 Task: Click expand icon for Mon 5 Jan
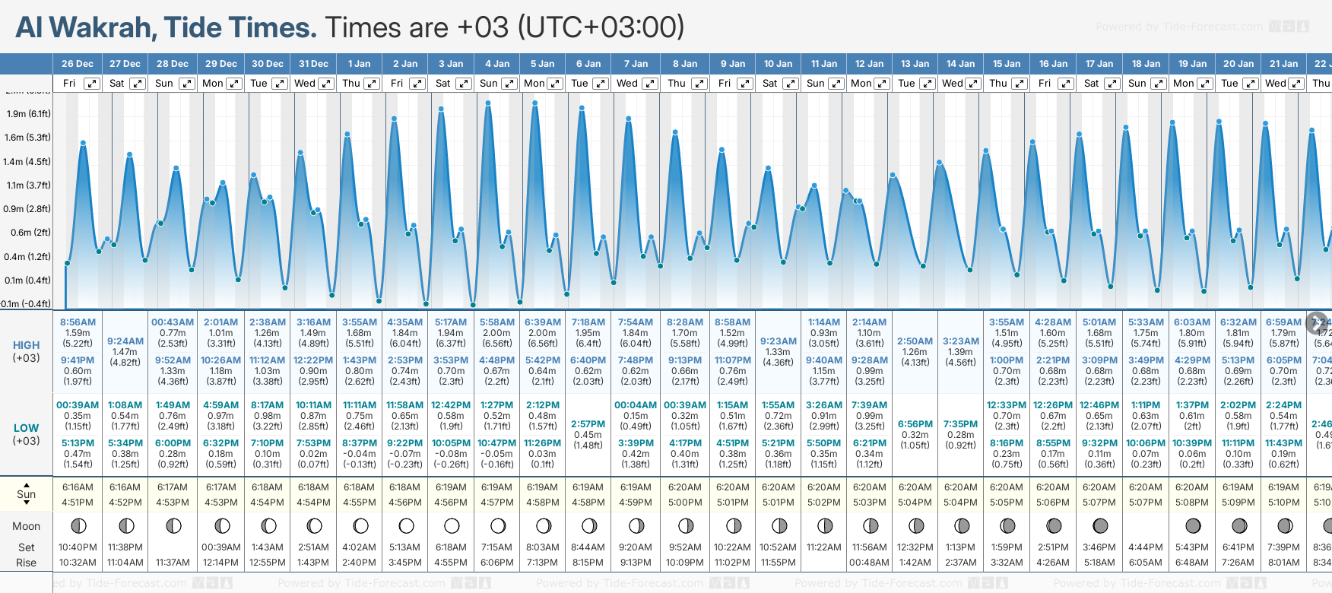pyautogui.click(x=555, y=84)
